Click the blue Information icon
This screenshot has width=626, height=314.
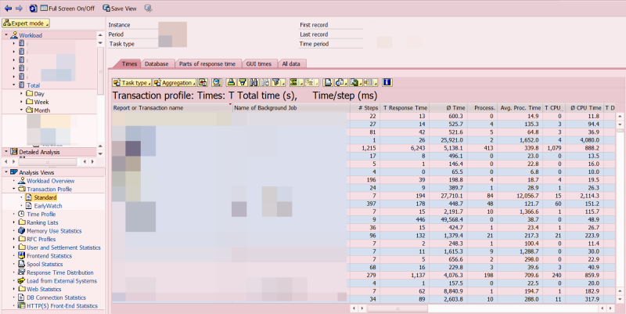tap(387, 83)
